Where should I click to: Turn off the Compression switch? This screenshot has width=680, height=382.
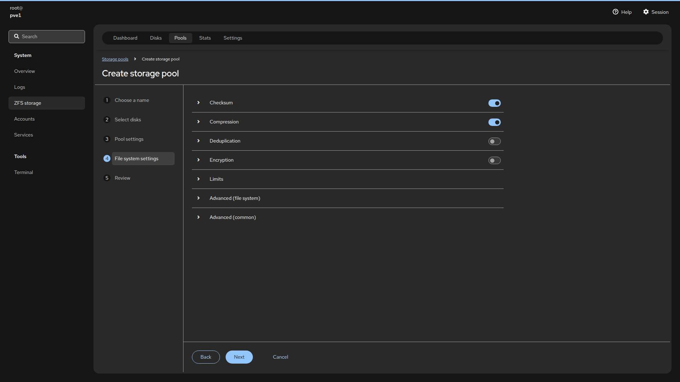[x=494, y=122]
